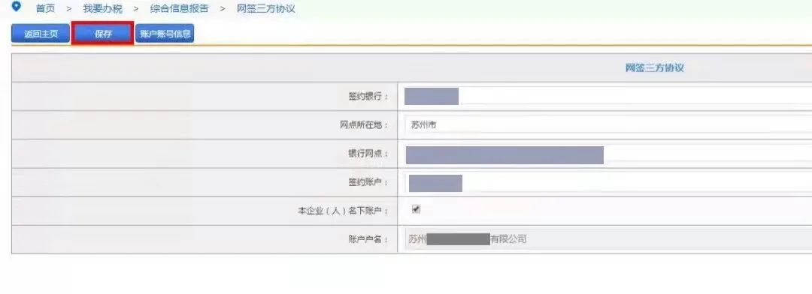This screenshot has width=812, height=294.
Task: Click 网签三方协议 breadcrumb item
Action: [265, 9]
